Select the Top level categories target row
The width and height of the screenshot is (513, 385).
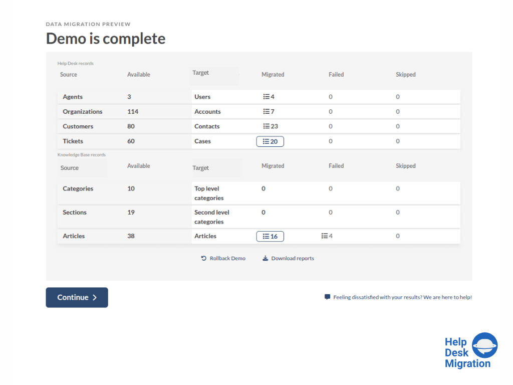click(x=209, y=194)
